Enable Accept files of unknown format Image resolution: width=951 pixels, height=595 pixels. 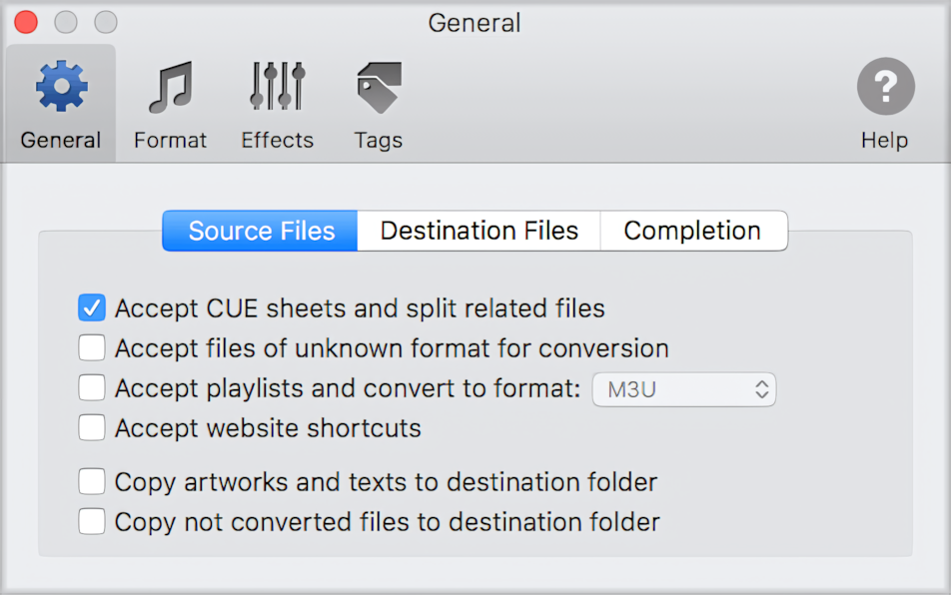[92, 347]
